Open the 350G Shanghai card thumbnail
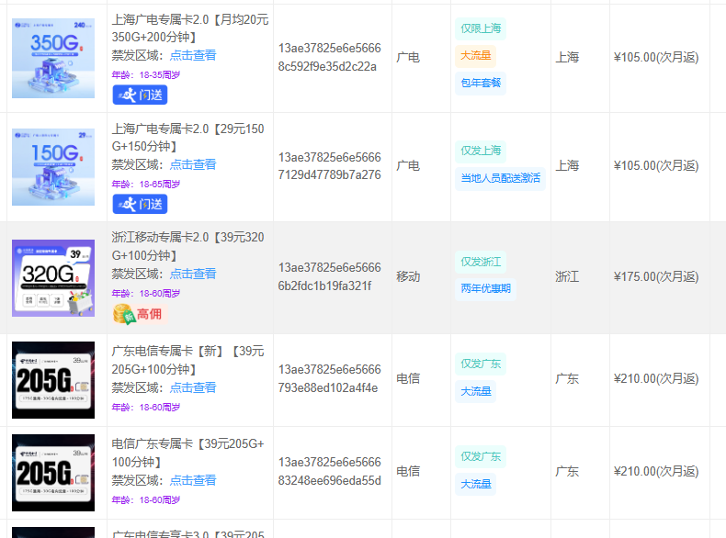Screen dimensions: 726x538 pos(53,58)
